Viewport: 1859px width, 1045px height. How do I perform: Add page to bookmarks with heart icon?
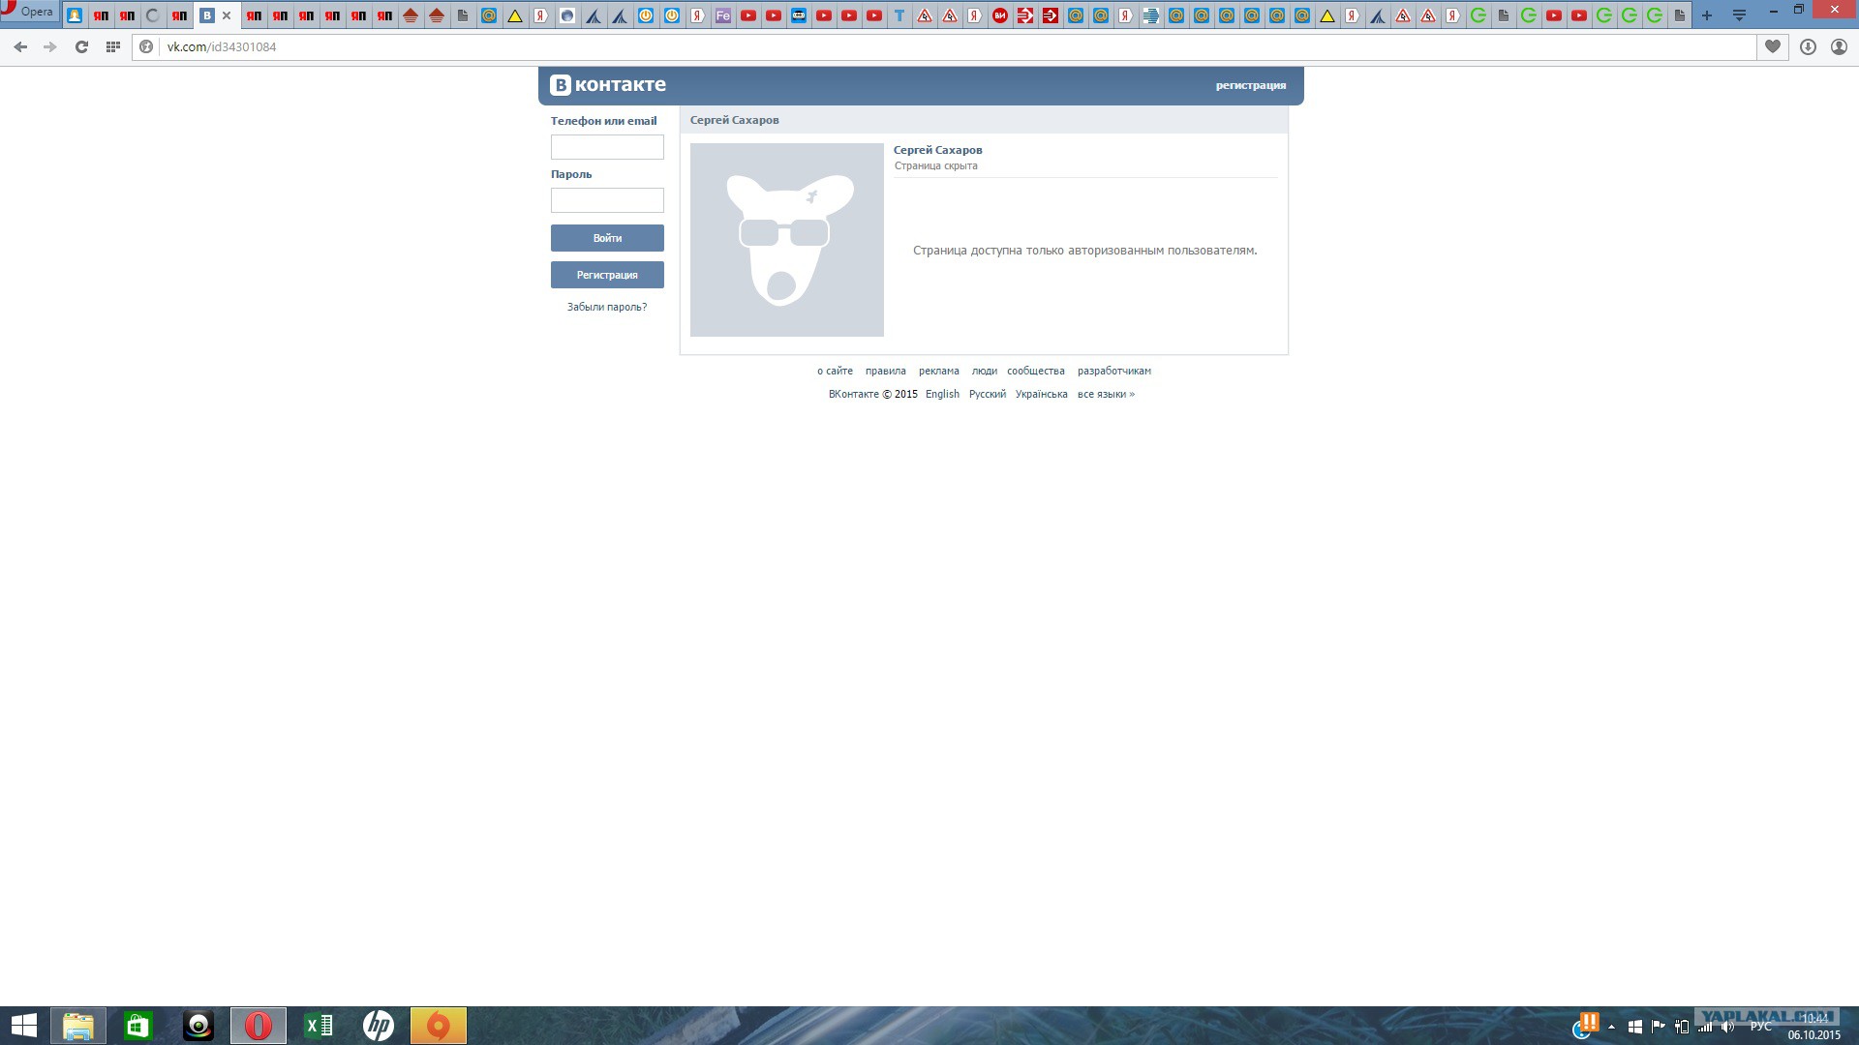pyautogui.click(x=1773, y=46)
